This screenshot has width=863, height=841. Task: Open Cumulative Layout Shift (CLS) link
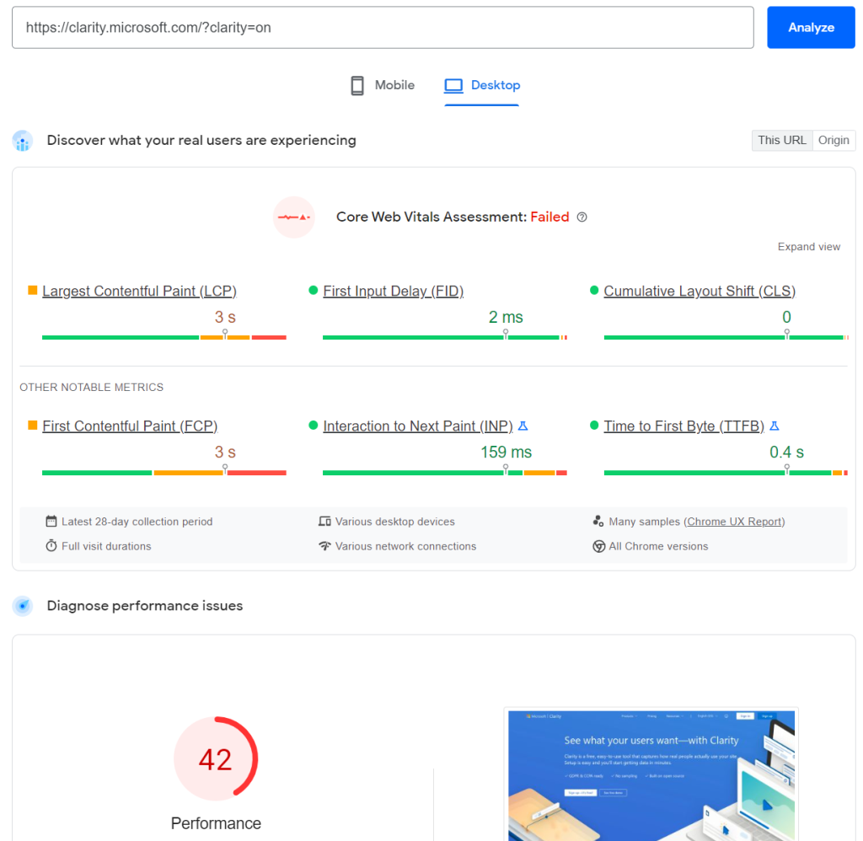pos(700,291)
